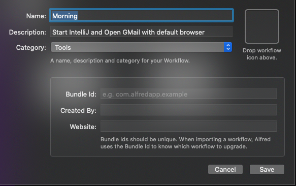This screenshot has height=186, width=296.
Task: Click the Name field containing Morning
Action: [141, 15]
